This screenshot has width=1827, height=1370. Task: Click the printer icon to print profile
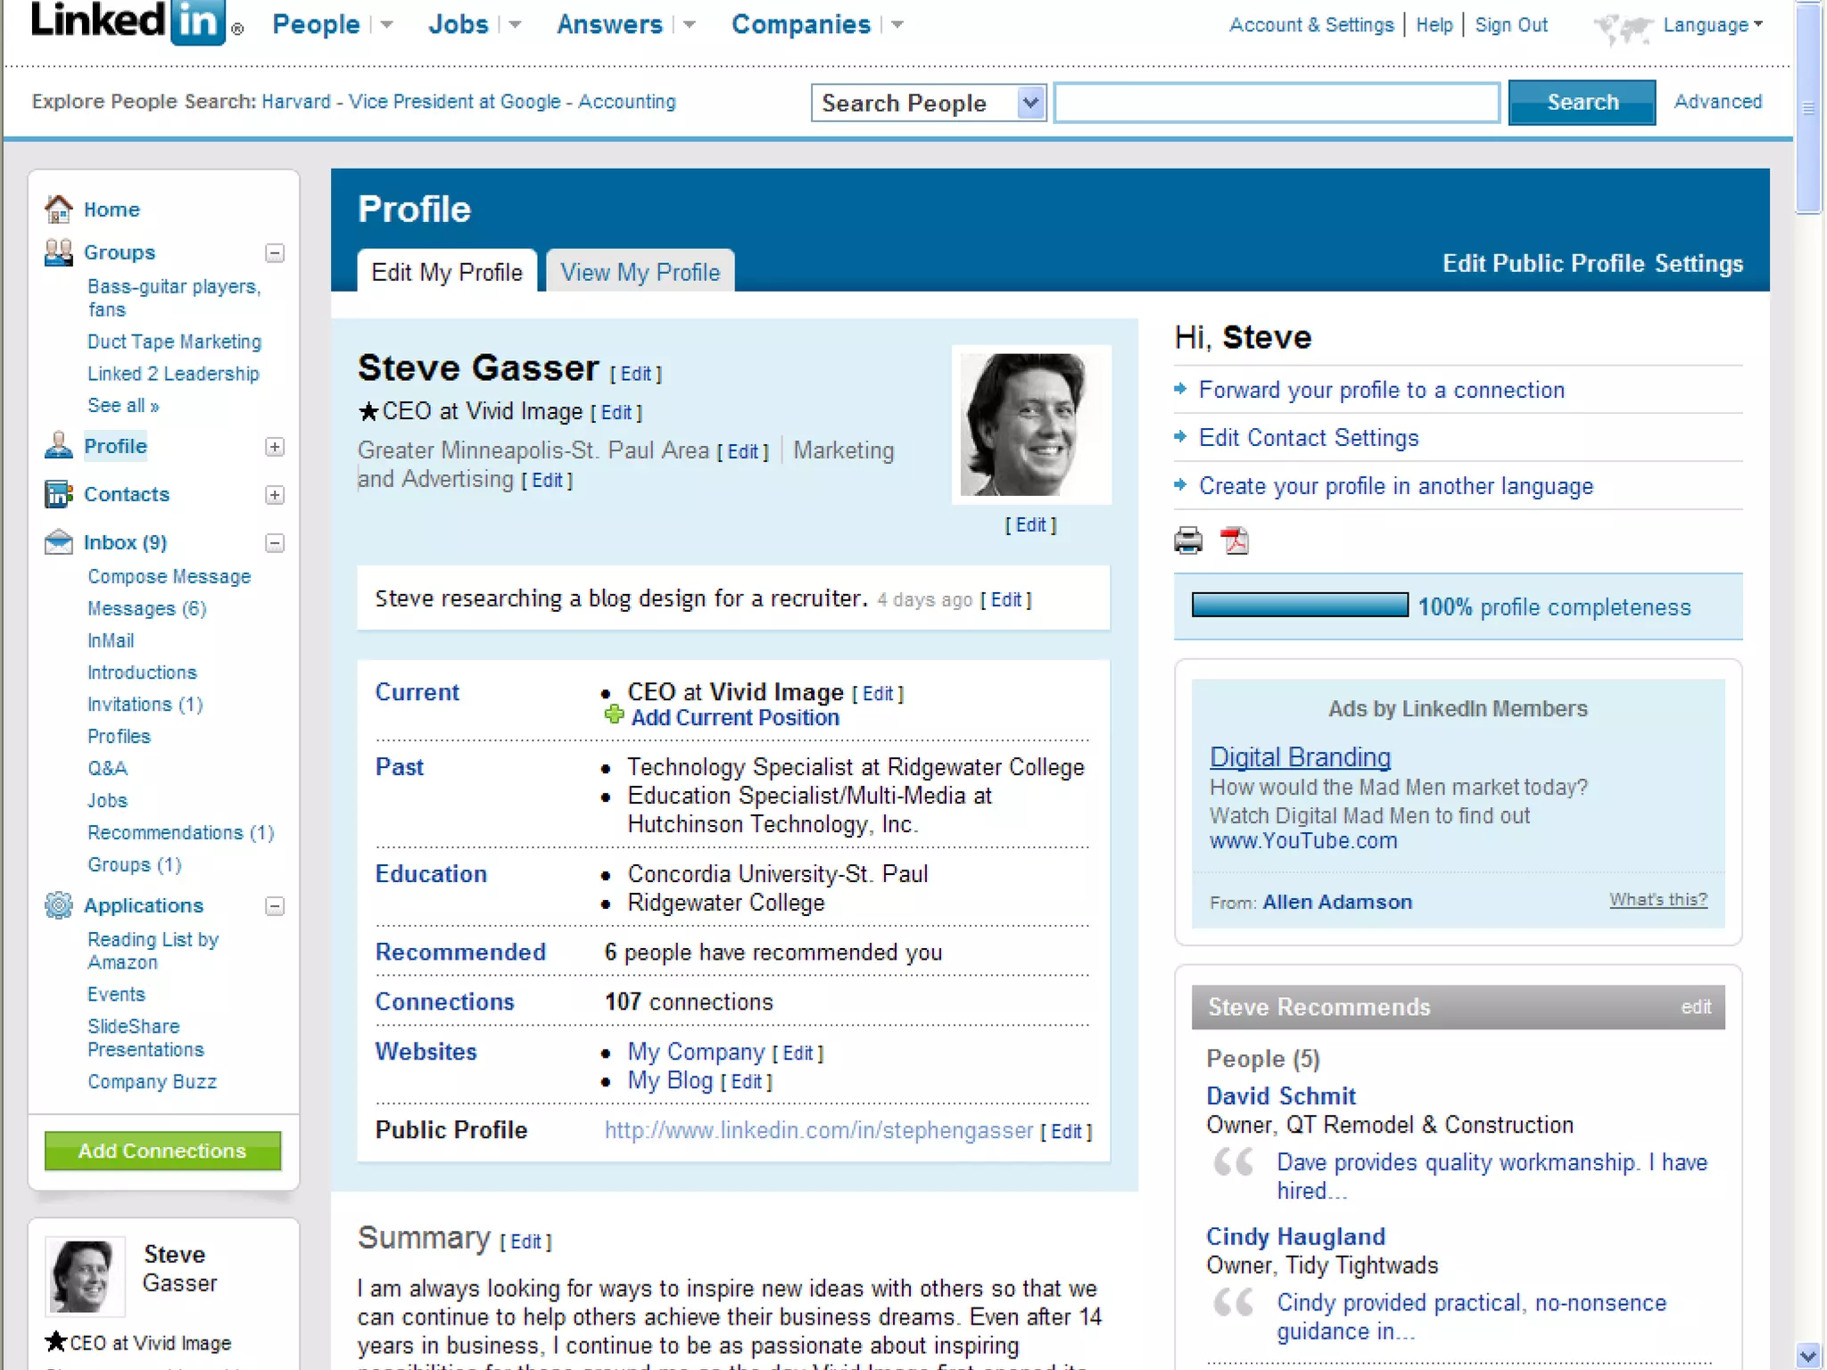[x=1188, y=541]
